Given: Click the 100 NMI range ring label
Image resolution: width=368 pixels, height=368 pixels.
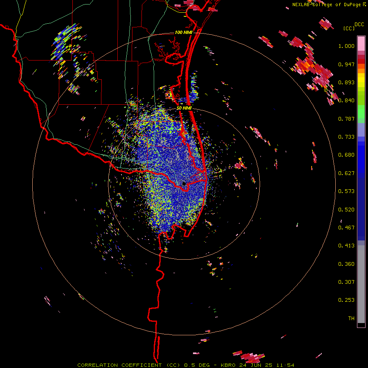Looking at the screenshot, I should [x=183, y=32].
